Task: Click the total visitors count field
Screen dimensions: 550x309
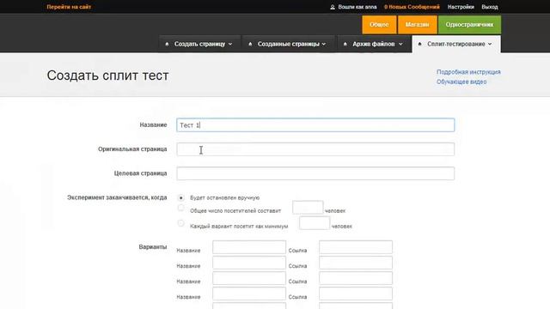Action: 308,208
